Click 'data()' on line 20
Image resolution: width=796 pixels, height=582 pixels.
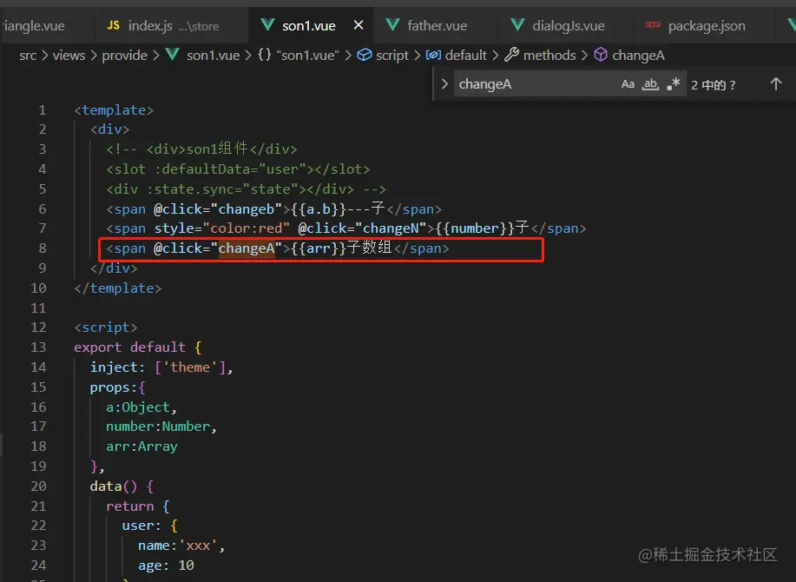(x=113, y=486)
